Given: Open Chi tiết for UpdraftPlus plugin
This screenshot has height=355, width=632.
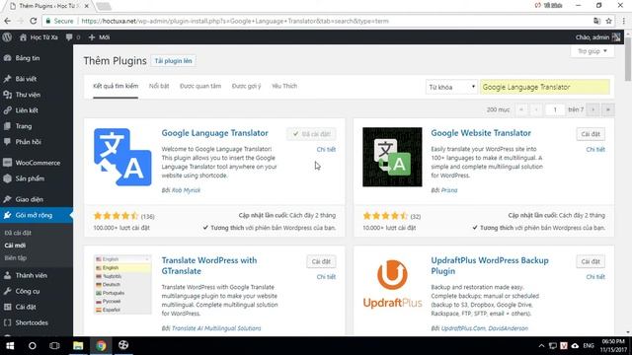Looking at the screenshot, I should point(595,277).
